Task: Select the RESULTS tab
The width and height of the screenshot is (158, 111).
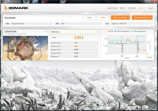Action: (x=142, y=8)
